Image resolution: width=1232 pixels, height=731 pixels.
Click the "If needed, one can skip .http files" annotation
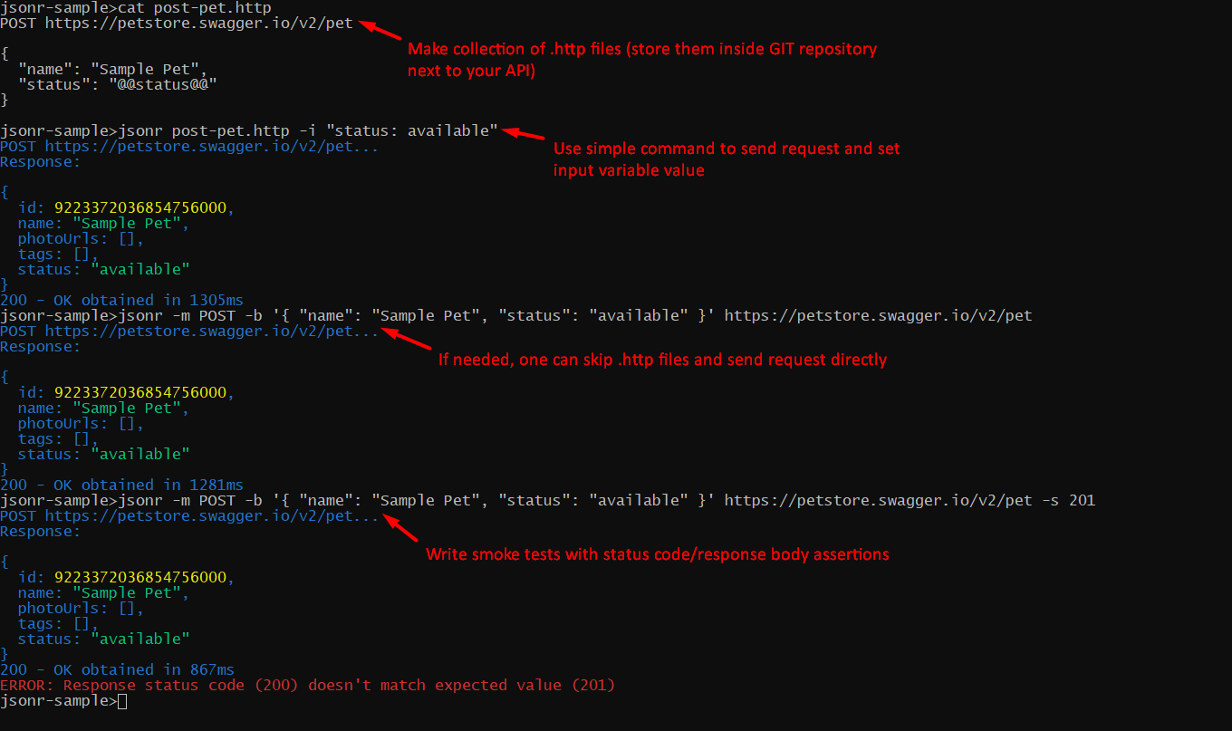tap(662, 360)
